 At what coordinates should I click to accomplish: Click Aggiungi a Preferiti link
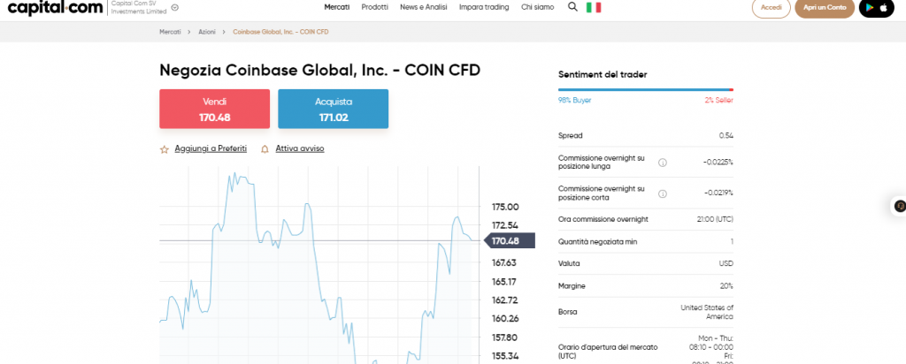click(x=211, y=148)
